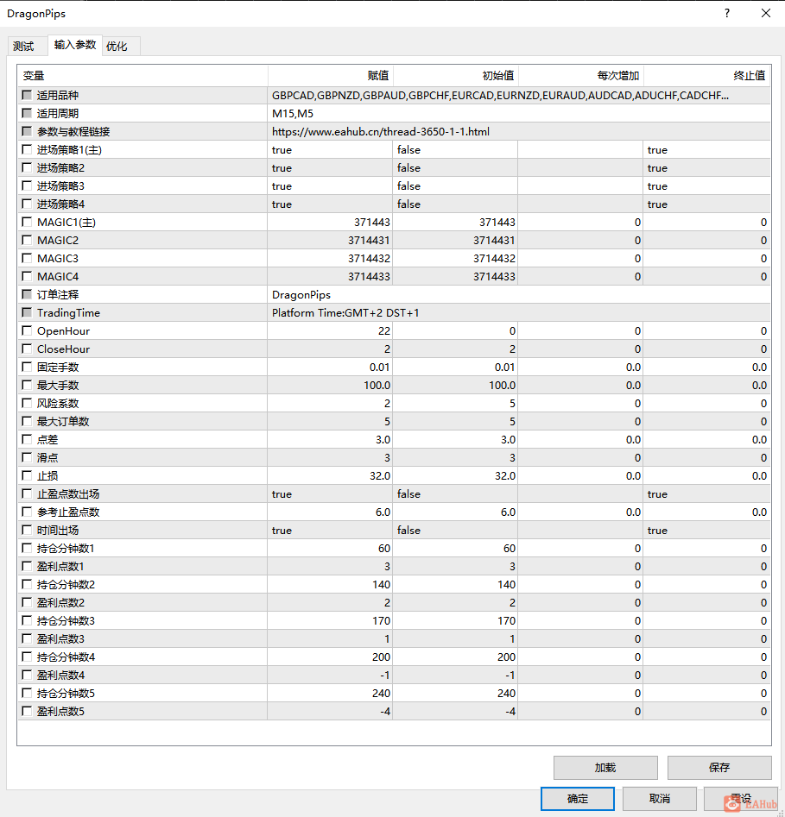Image resolution: width=785 pixels, height=817 pixels.
Task: Edit 风险系数 赋值 value 2
Action: 330,403
